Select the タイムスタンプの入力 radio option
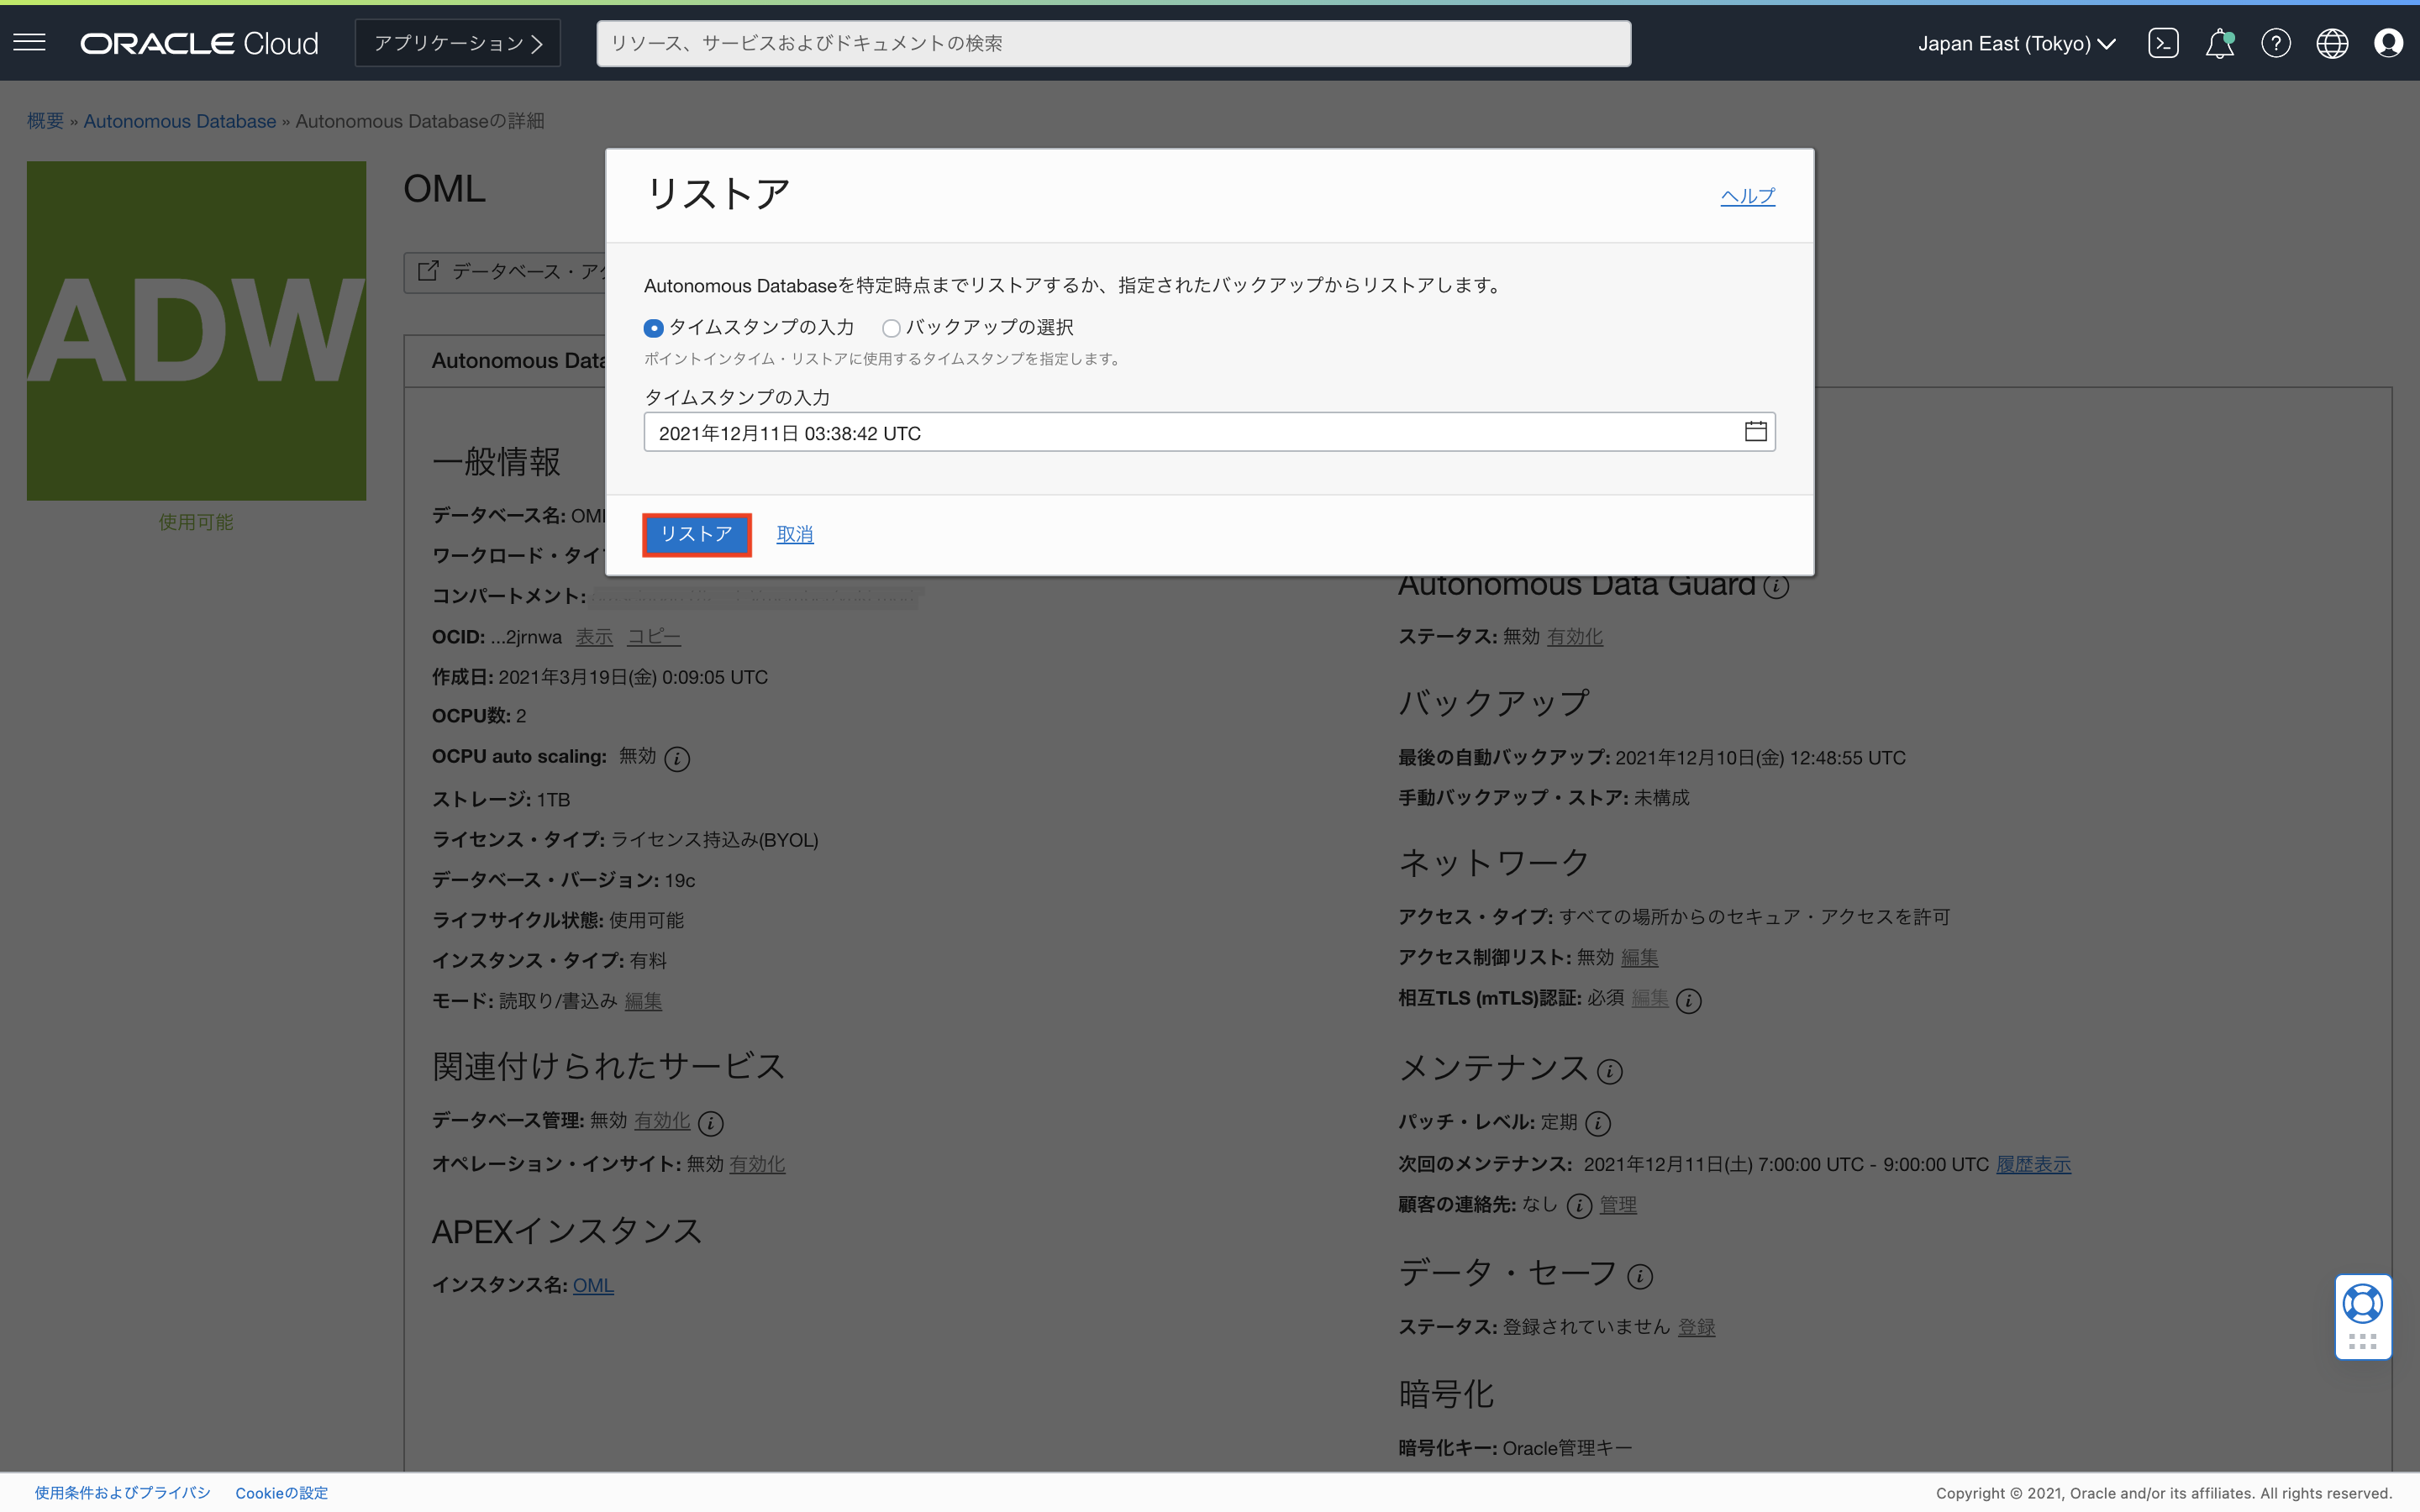 tap(654, 328)
